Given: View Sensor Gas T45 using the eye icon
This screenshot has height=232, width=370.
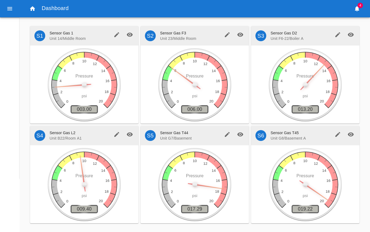Looking at the screenshot, I should [x=351, y=134].
